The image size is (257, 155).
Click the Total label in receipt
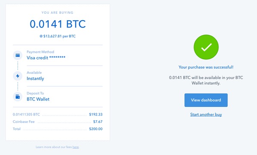17,129
